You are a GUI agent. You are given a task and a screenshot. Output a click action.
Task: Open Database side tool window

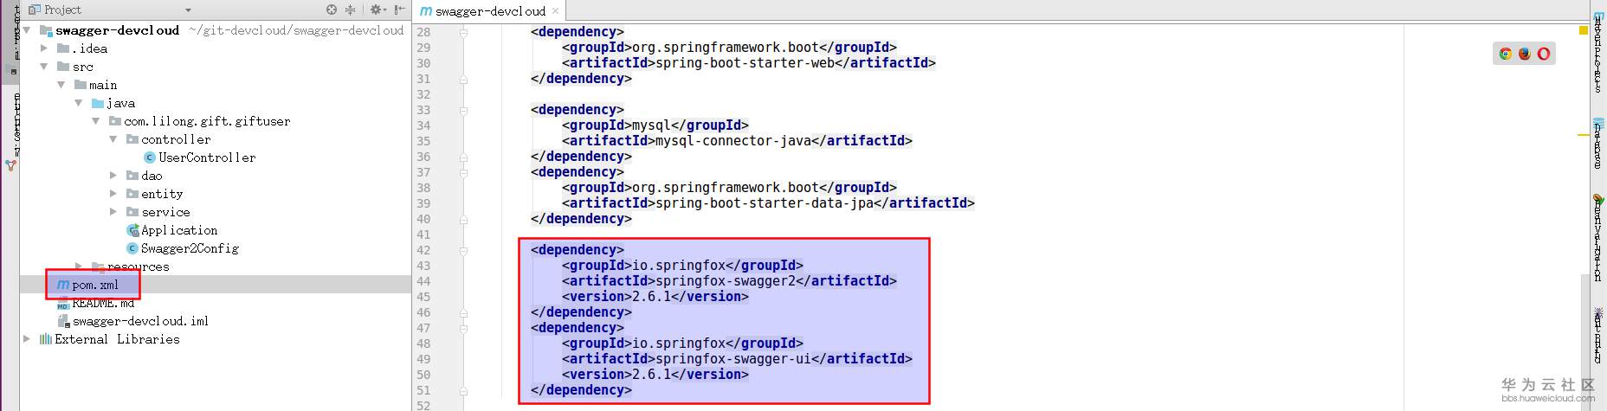coord(1598,143)
